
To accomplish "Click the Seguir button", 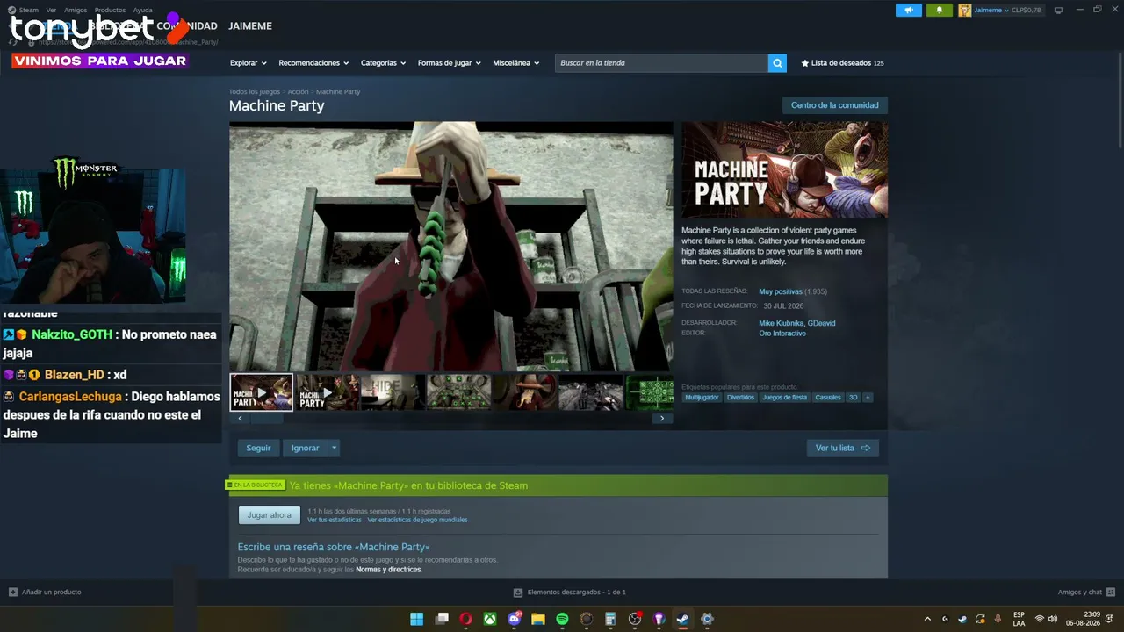I will [x=258, y=448].
